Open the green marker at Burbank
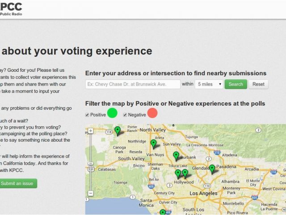The width and height of the screenshot is (286, 215). pyautogui.click(x=176, y=156)
